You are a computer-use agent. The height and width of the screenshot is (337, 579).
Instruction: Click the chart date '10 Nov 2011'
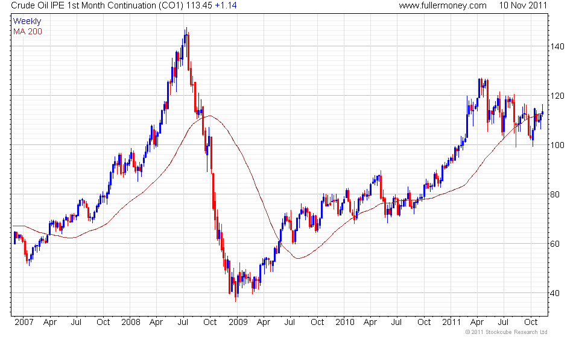[523, 5]
